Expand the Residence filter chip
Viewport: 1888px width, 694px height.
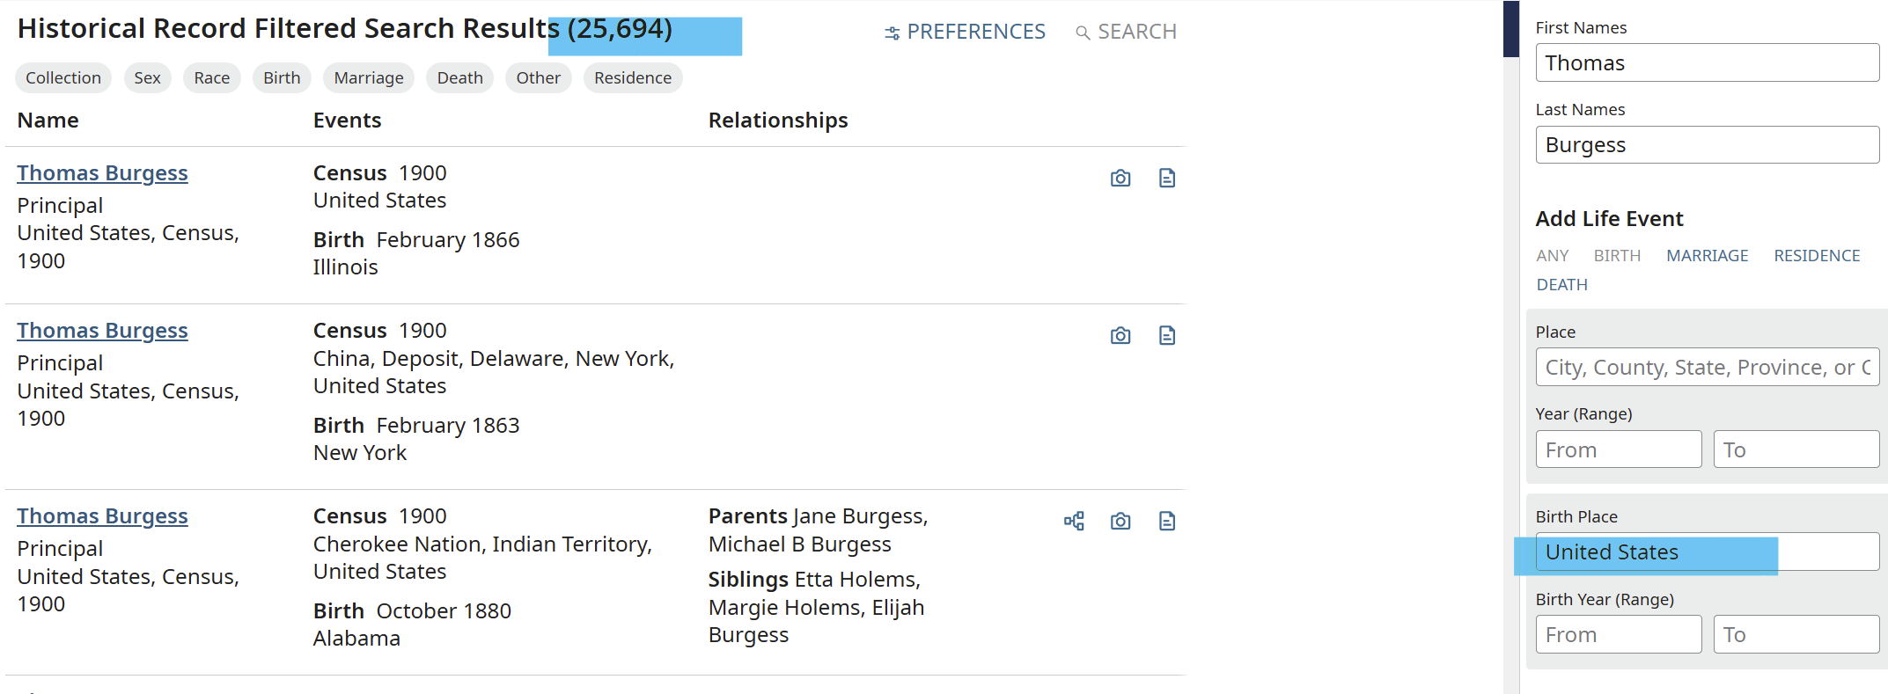[x=633, y=78]
